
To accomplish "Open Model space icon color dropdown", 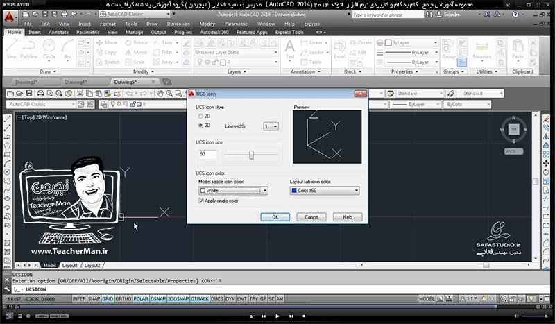I will (233, 191).
